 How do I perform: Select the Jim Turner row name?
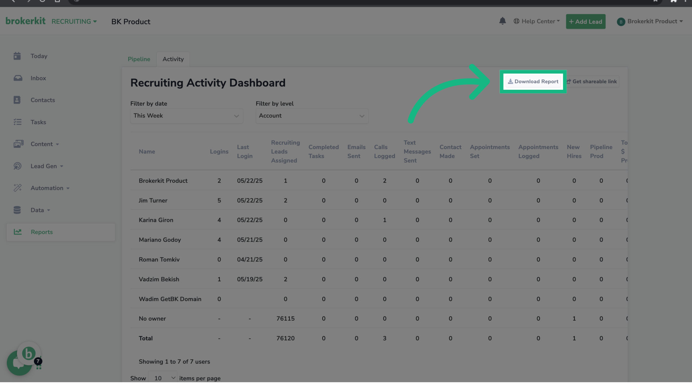153,201
